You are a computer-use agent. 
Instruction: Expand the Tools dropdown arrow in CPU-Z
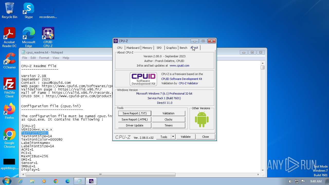pyautogui.click(x=173, y=137)
